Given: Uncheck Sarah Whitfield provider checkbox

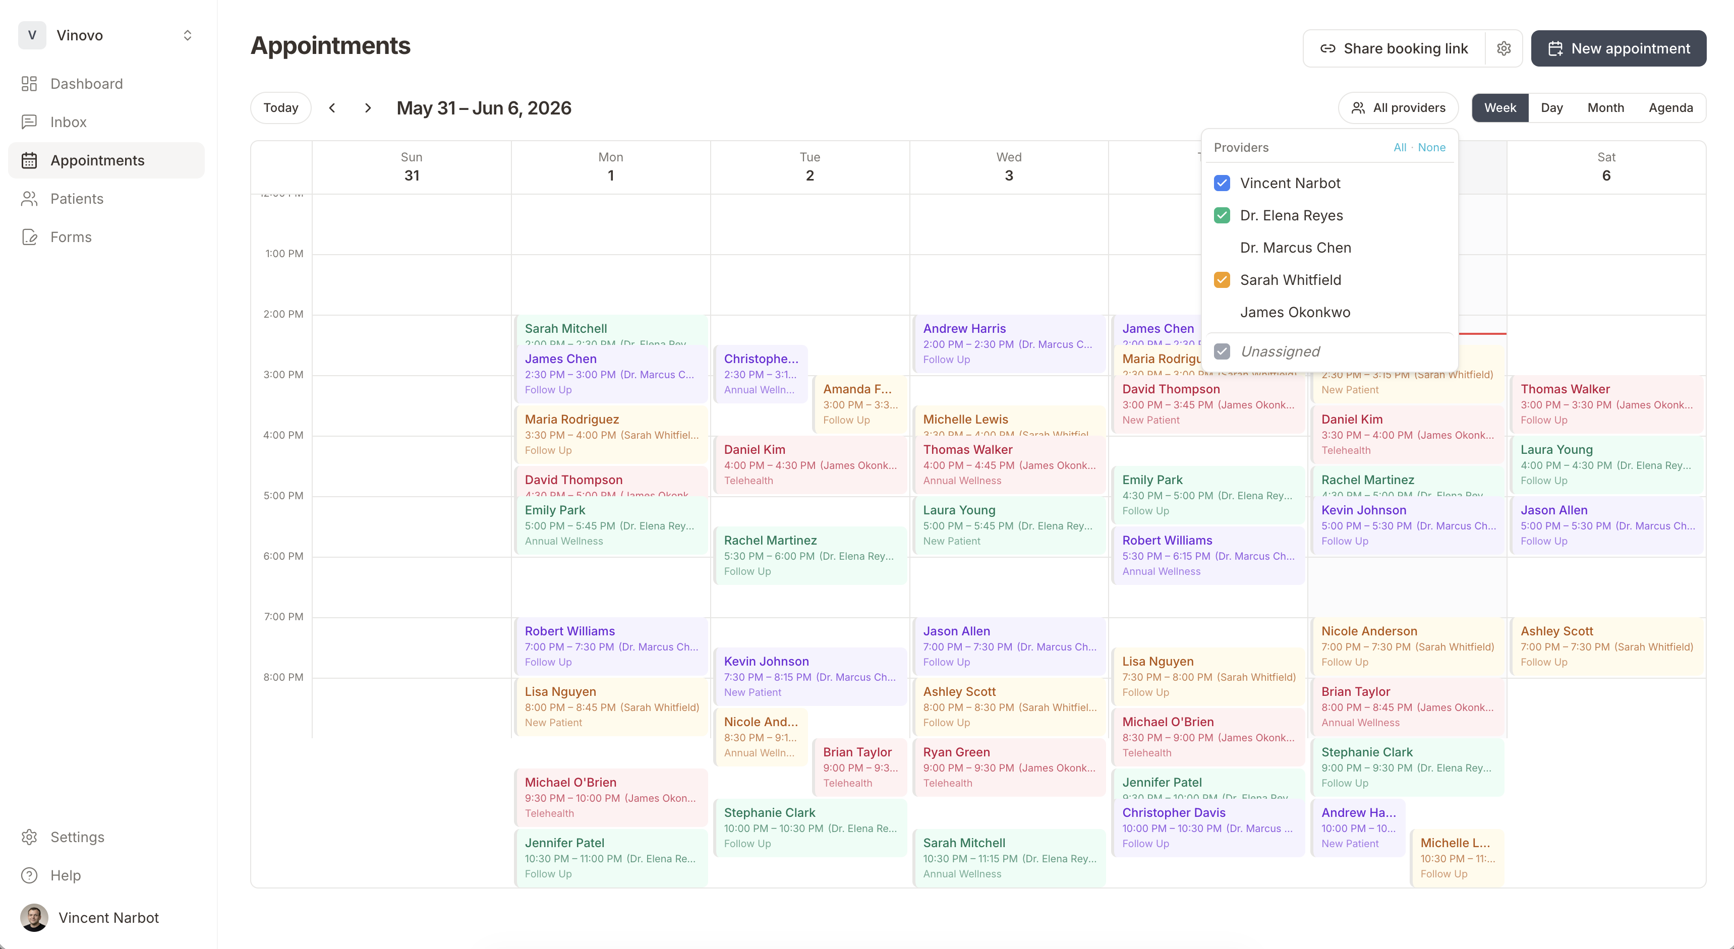Looking at the screenshot, I should (x=1222, y=280).
